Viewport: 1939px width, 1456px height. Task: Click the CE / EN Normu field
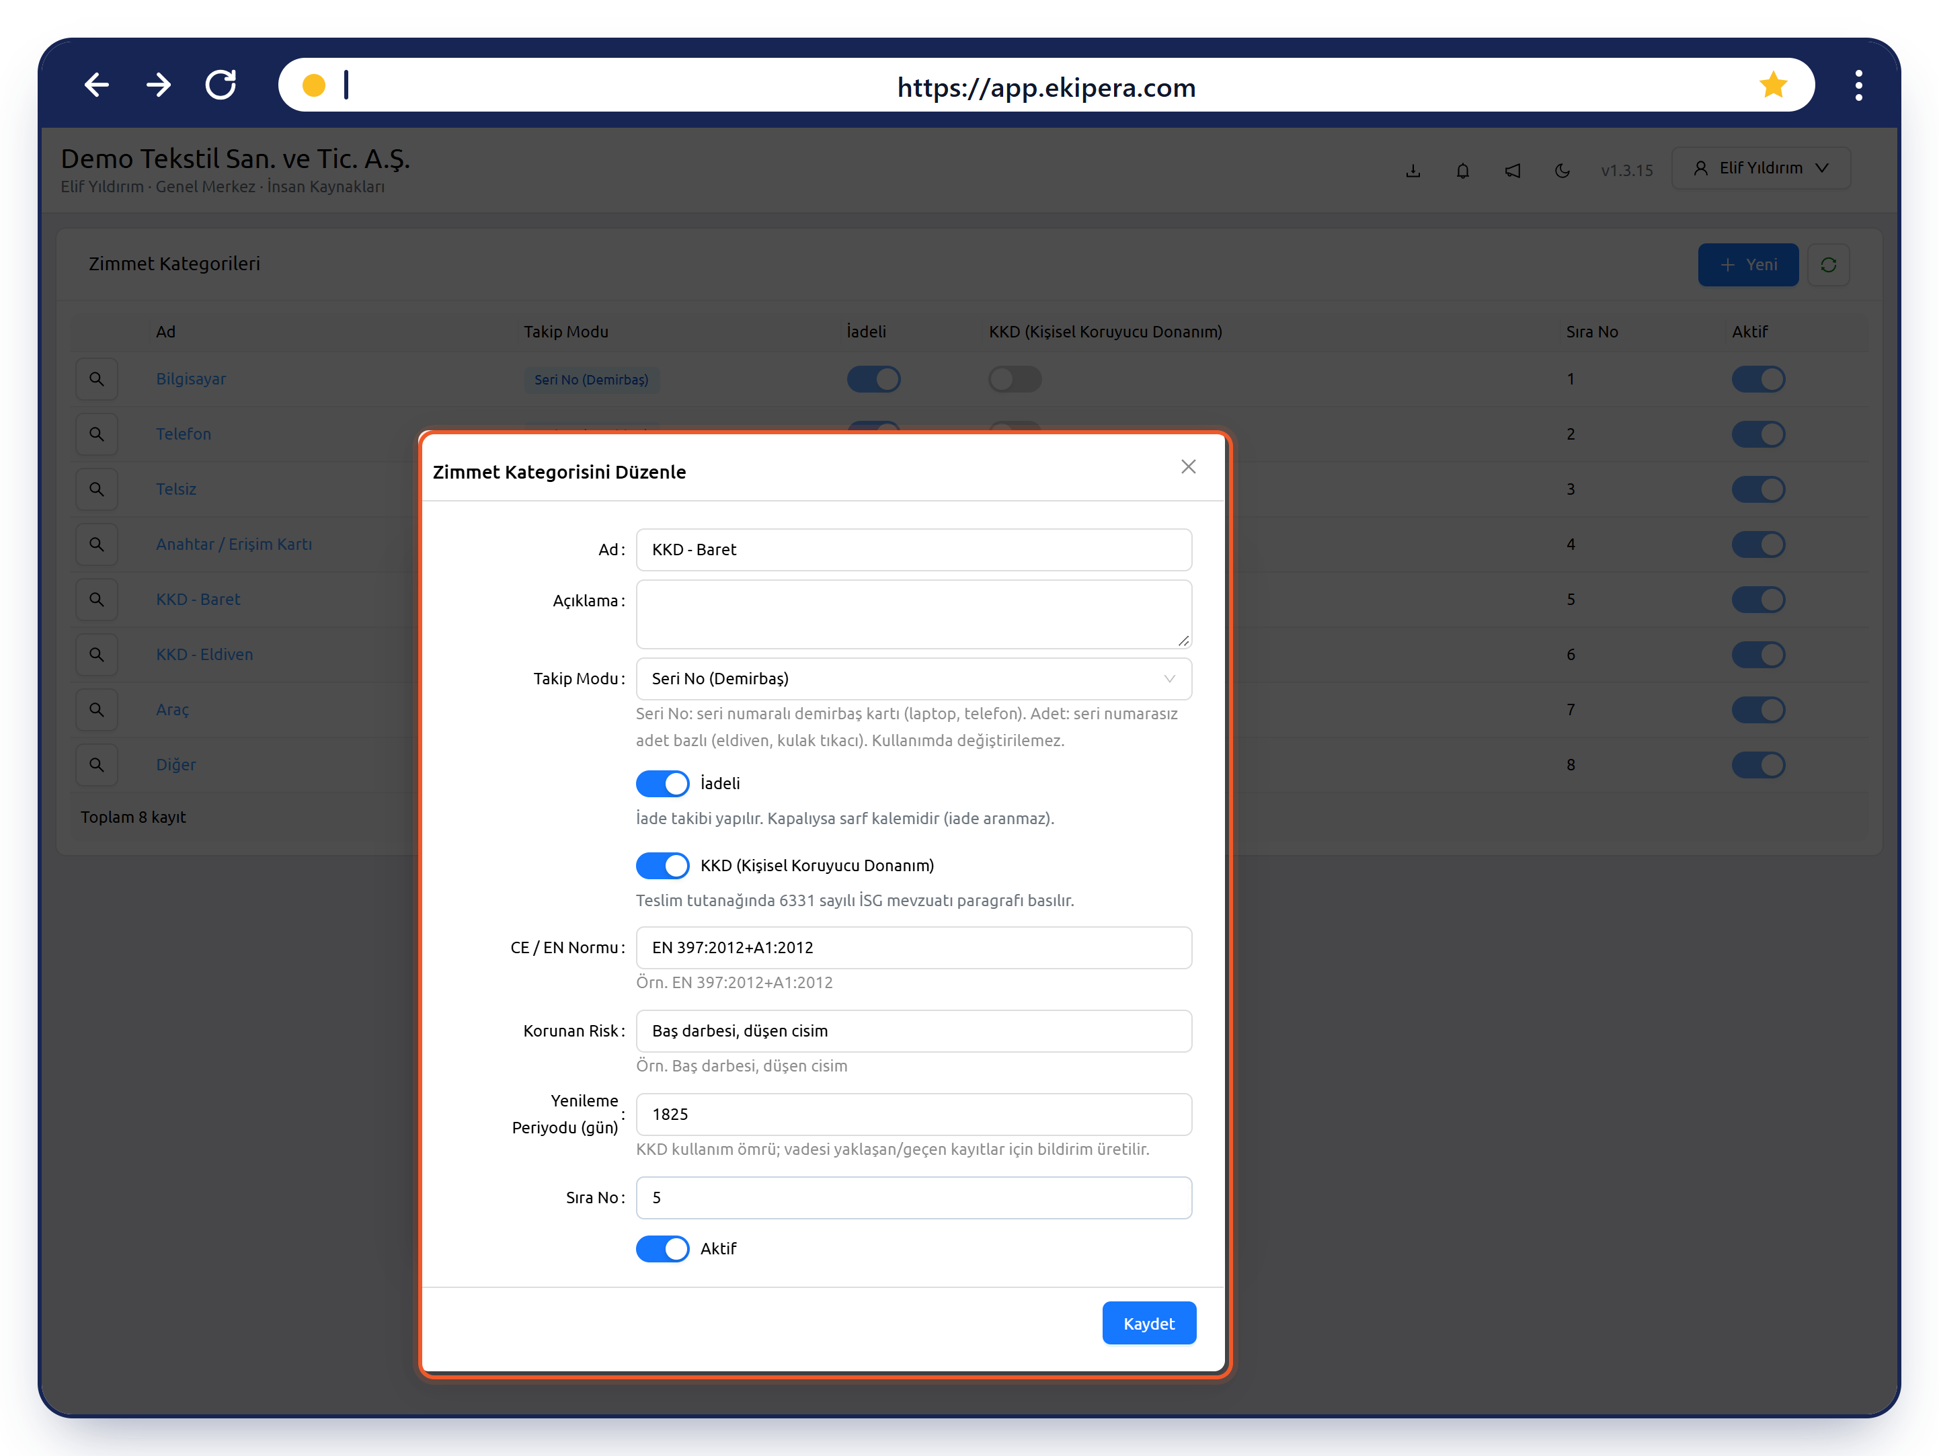pos(914,948)
